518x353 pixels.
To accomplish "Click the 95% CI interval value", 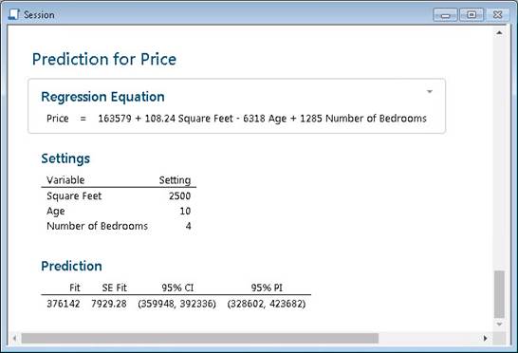I will (177, 304).
